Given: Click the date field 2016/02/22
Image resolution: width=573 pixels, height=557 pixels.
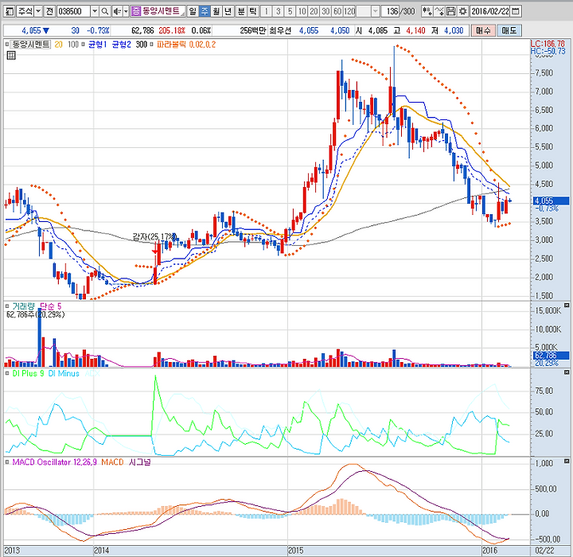Looking at the screenshot, I should pos(489,11).
